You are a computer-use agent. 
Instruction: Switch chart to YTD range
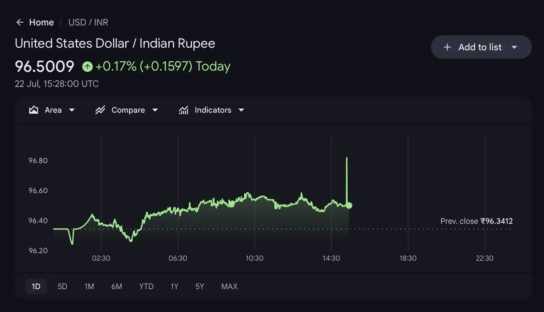pyautogui.click(x=146, y=287)
